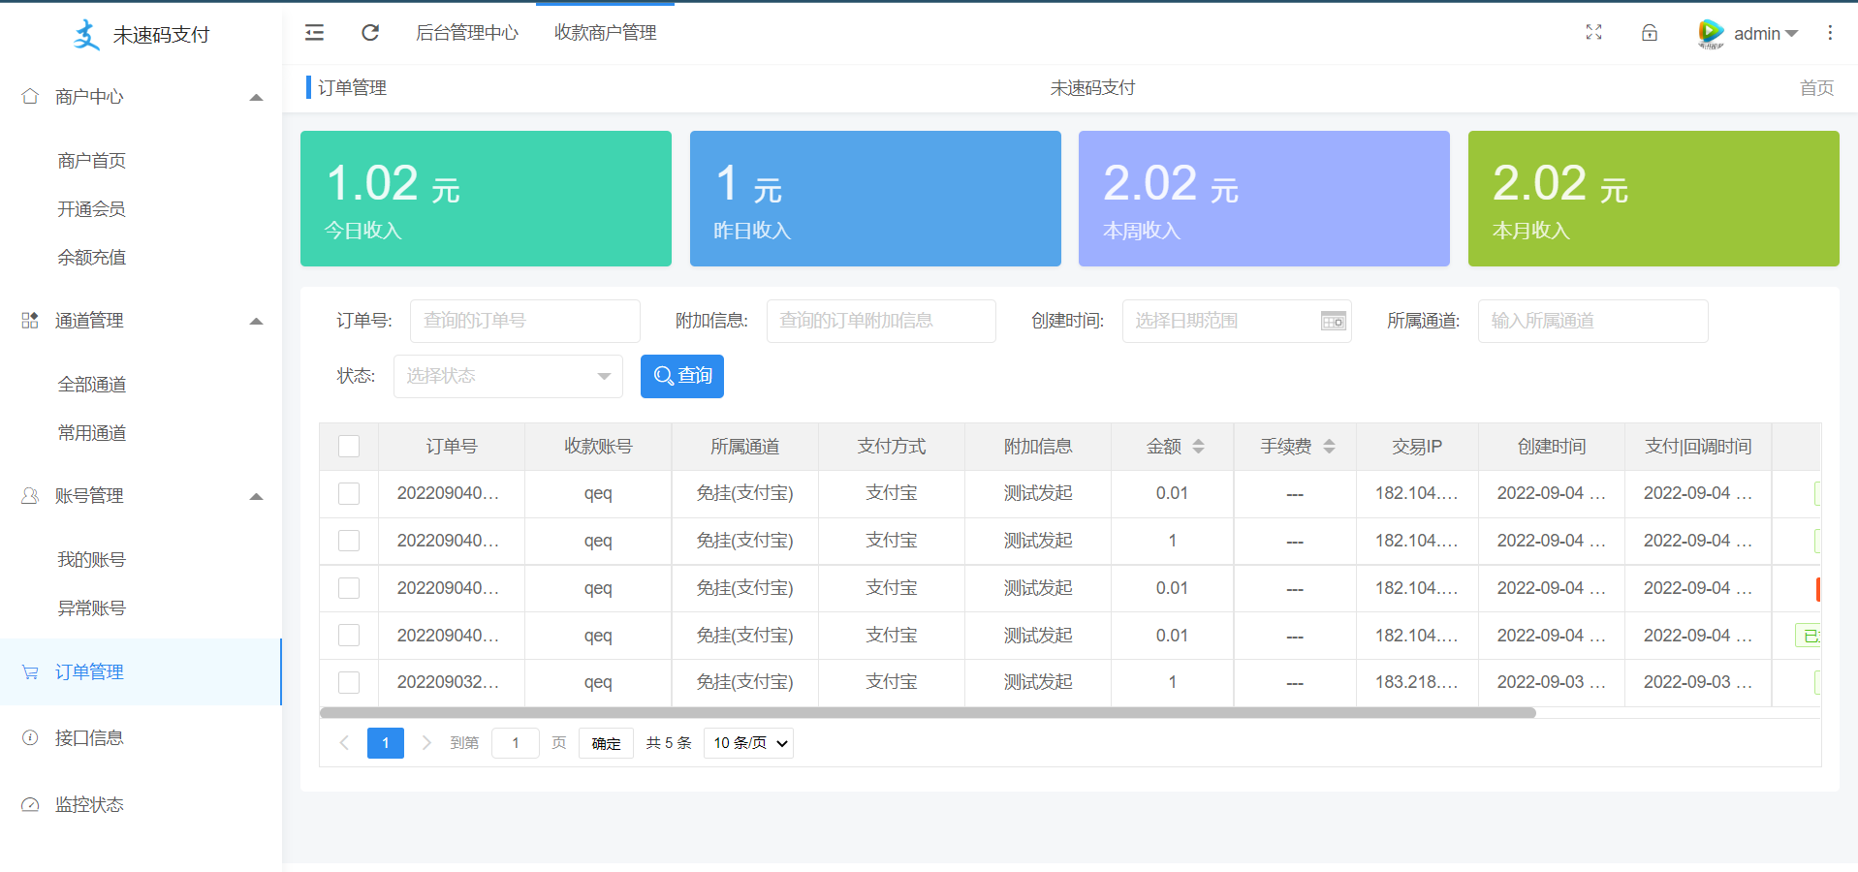Screen dimensions: 1858x872
Task: Open 我的账号 sidebar item
Action: point(91,560)
